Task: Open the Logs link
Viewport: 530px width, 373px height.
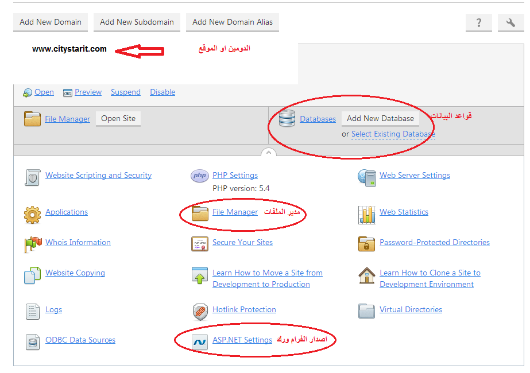Action: pos(54,310)
